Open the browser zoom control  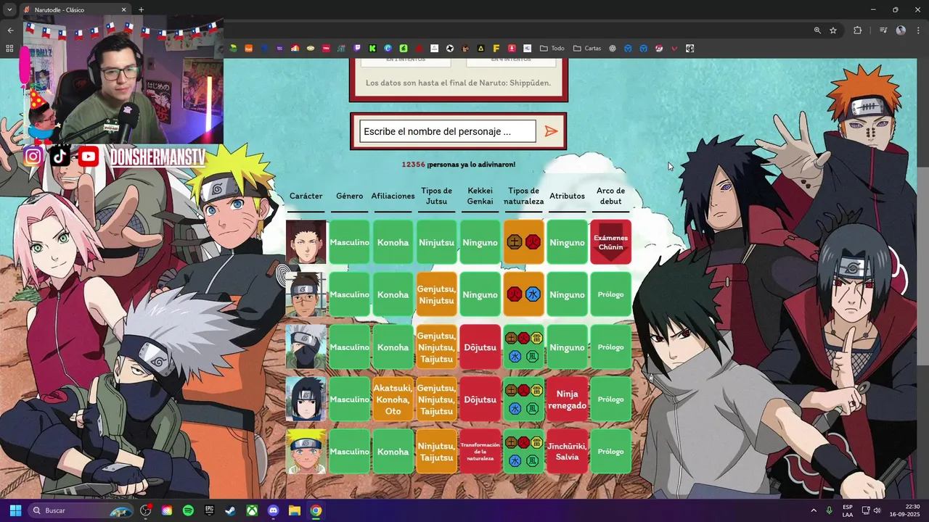coord(817,30)
